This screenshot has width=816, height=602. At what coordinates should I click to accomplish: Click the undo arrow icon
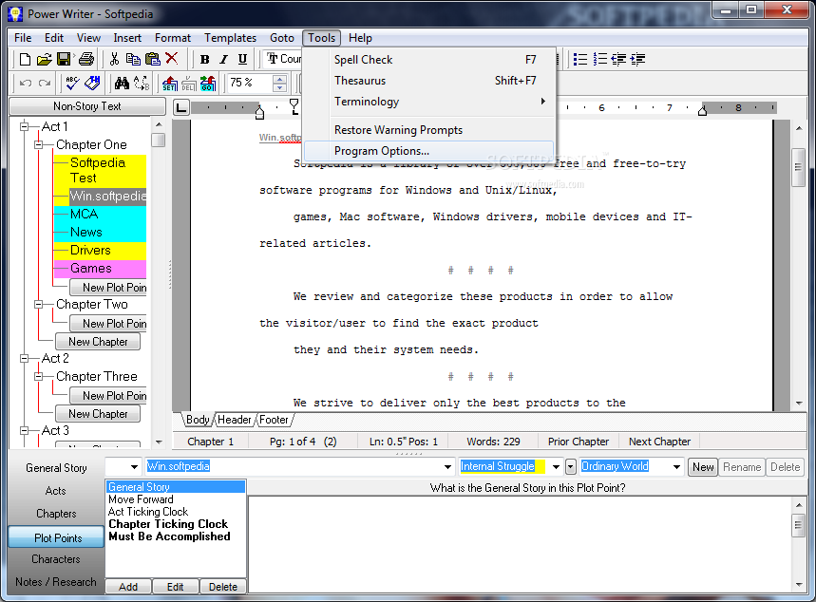point(26,83)
